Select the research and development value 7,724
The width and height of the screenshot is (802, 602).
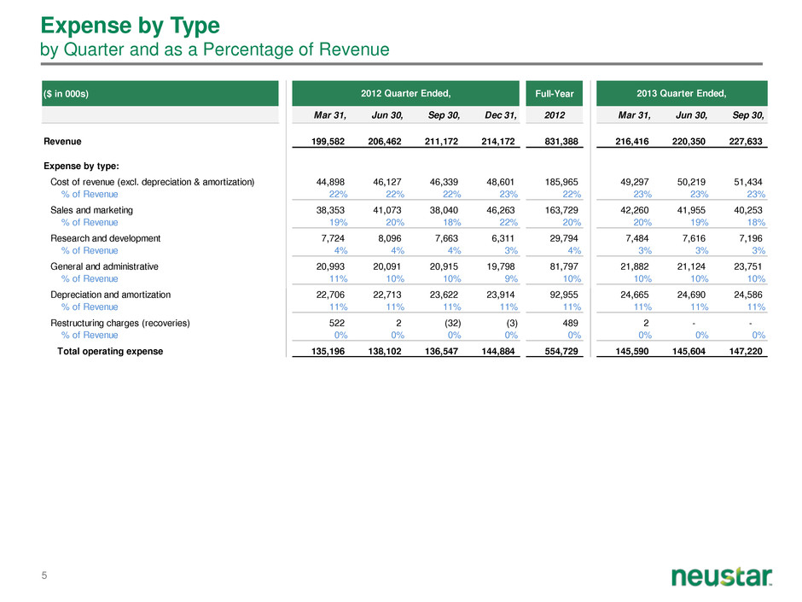[333, 238]
